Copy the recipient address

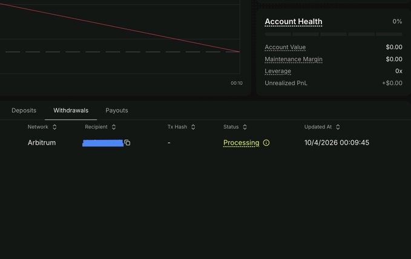(x=127, y=143)
